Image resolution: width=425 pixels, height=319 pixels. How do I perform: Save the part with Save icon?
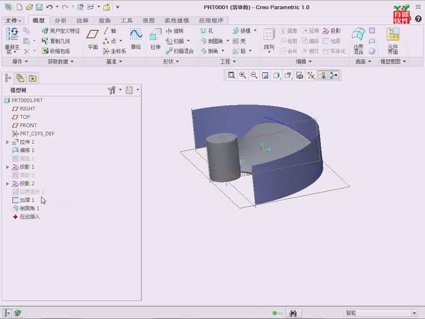point(39,7)
